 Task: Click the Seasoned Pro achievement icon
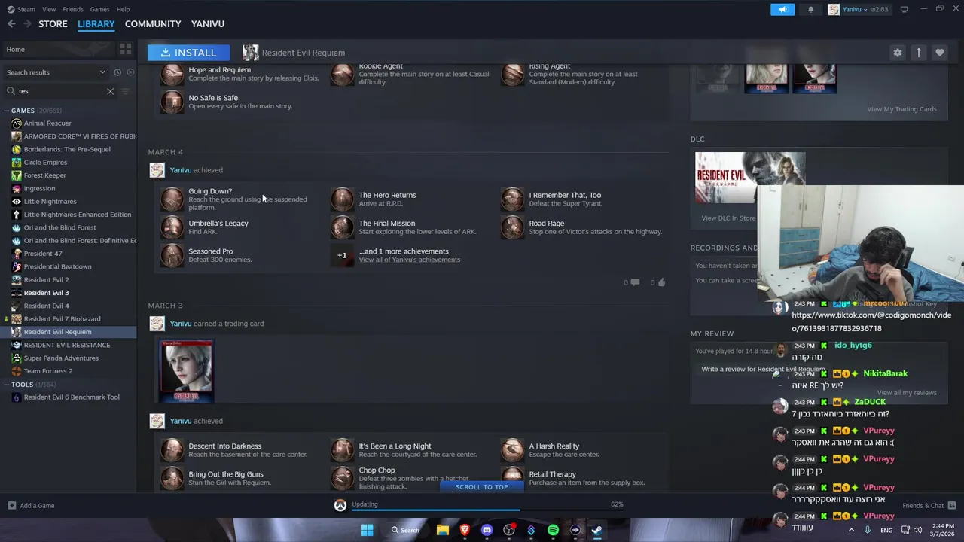click(x=172, y=255)
